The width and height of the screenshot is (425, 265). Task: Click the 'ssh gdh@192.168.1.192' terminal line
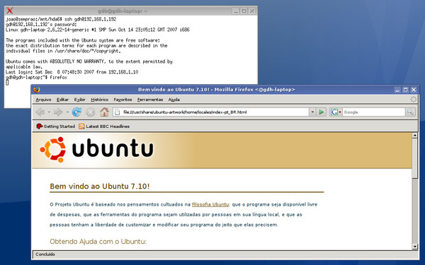[x=61, y=19]
